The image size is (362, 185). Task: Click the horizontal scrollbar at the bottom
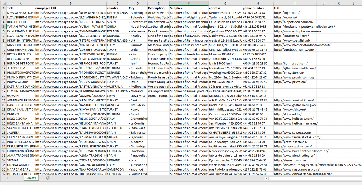(x=314, y=178)
